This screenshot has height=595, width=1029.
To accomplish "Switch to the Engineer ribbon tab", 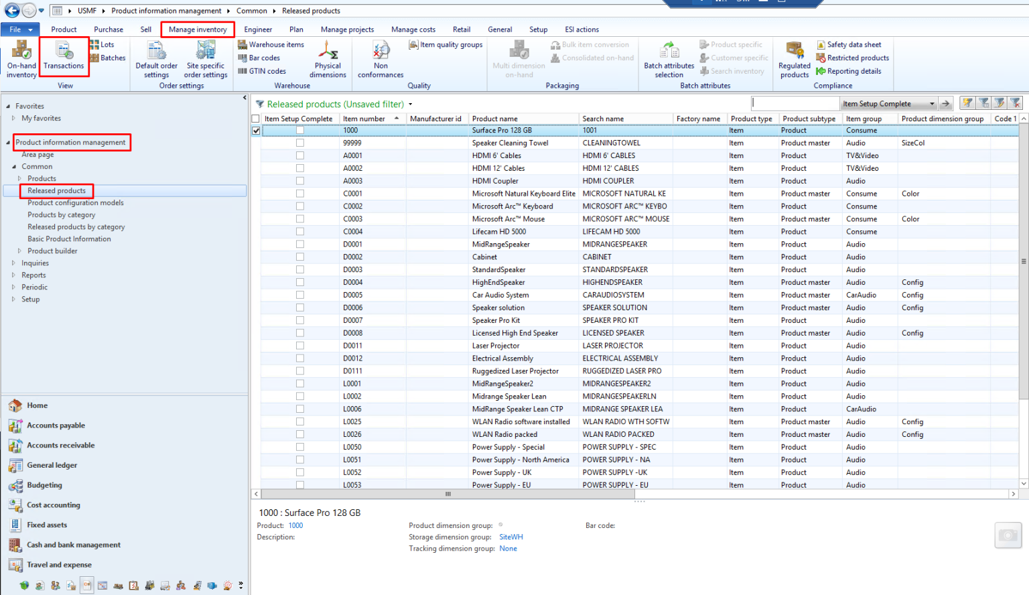I will [x=259, y=29].
